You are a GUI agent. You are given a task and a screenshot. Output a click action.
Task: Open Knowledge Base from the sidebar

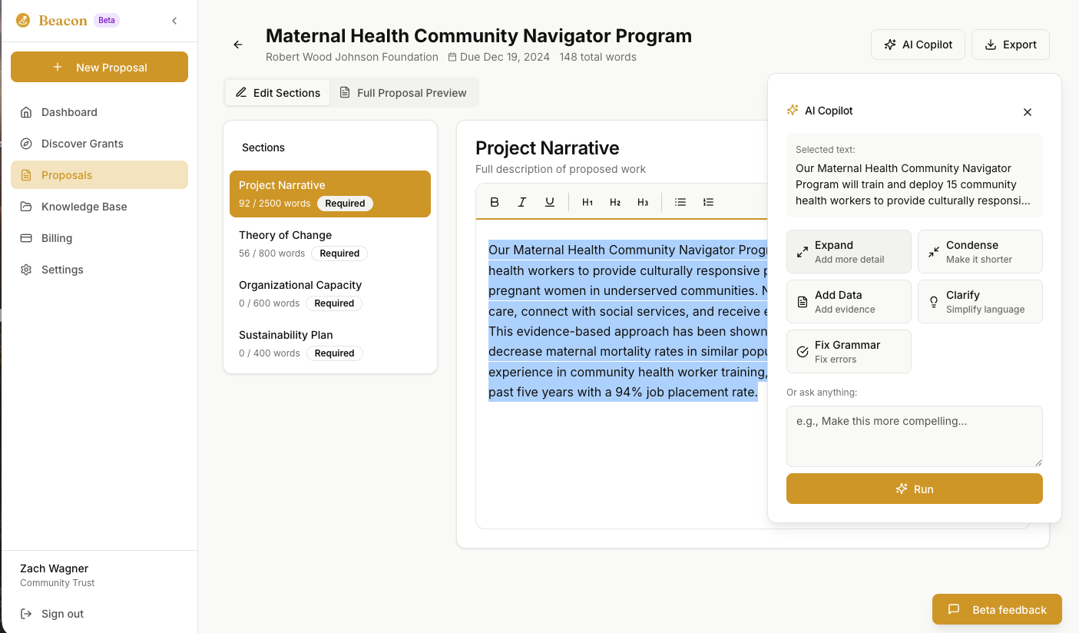click(x=84, y=207)
